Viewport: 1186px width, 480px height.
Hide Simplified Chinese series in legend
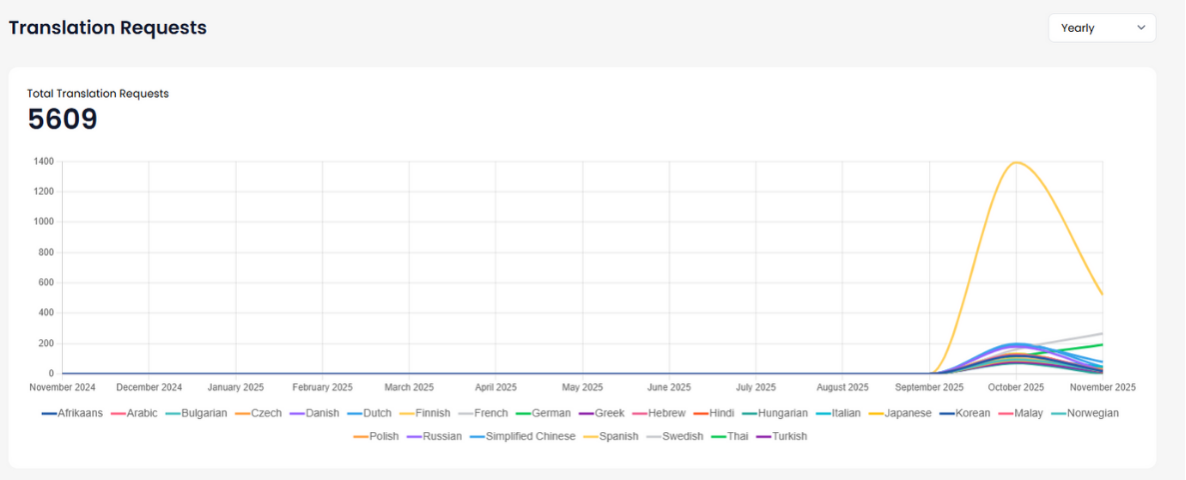(523, 436)
